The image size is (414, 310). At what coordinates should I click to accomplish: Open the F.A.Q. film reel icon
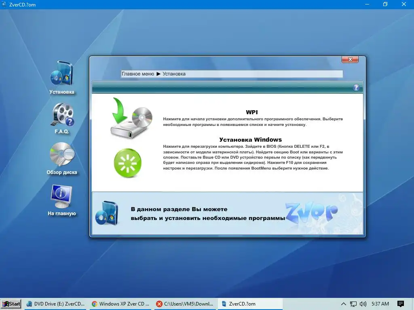point(63,114)
